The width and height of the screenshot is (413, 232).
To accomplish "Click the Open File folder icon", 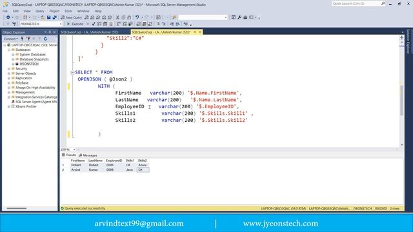I will pos(43,17).
